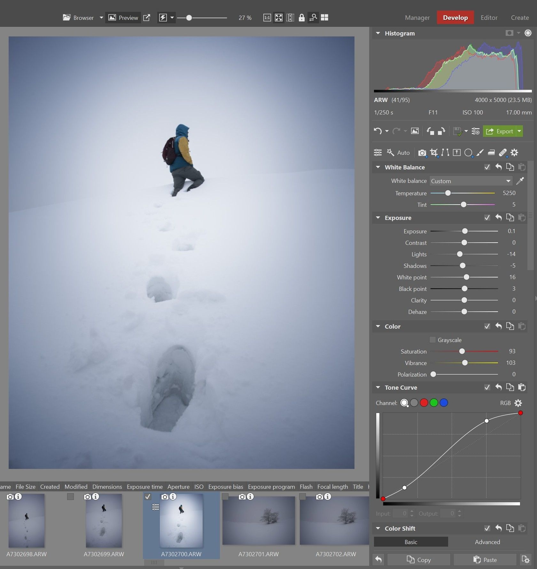Open the Export options dropdown arrow

click(519, 131)
